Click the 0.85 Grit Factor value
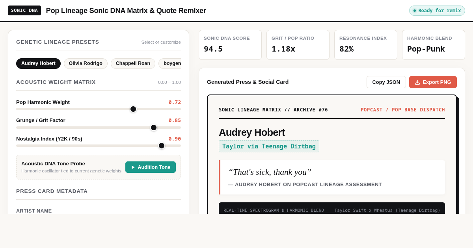 (175, 120)
